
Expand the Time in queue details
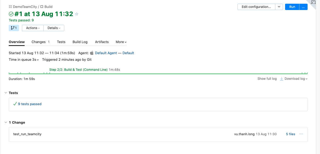[24, 60]
